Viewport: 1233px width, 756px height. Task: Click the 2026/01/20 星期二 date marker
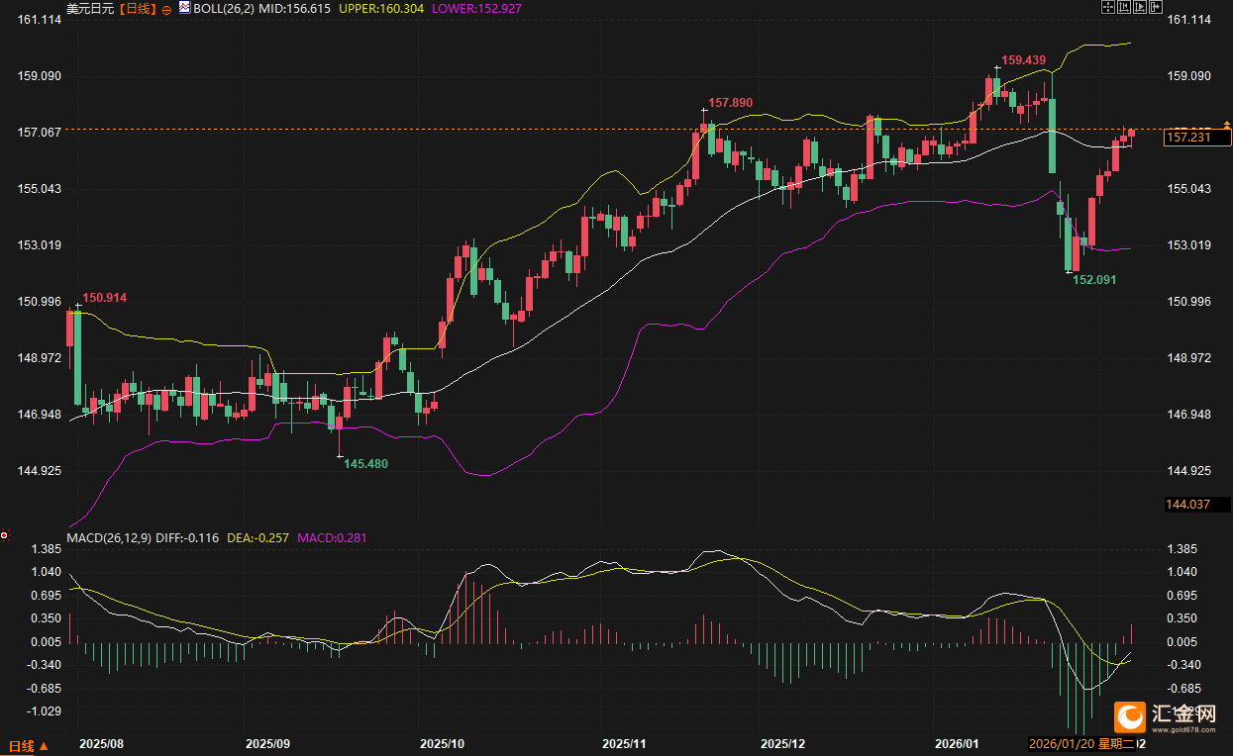1081,743
